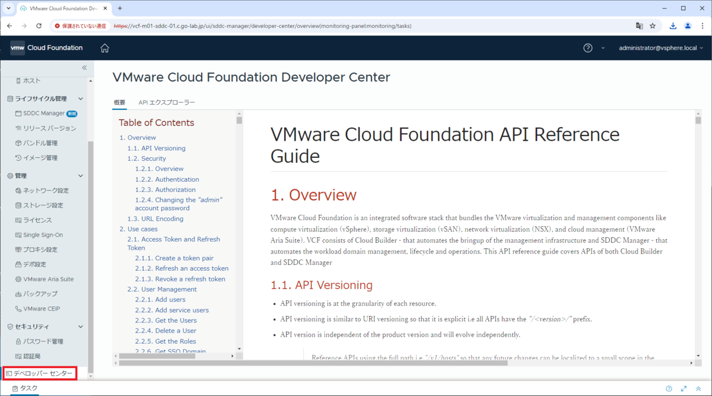Jump to 1. Overview in contents
712x396 pixels.
[138, 138]
